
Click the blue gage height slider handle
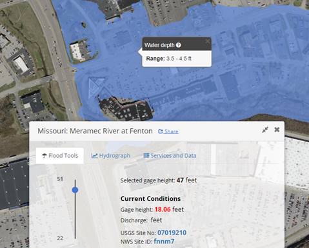(x=75, y=190)
